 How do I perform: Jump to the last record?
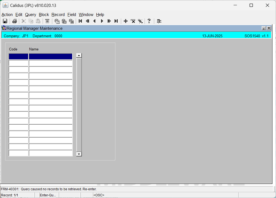coord(116,21)
